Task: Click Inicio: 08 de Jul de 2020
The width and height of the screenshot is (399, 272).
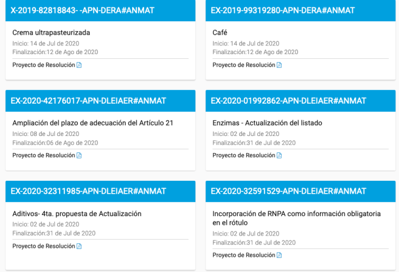Action: [x=46, y=134]
